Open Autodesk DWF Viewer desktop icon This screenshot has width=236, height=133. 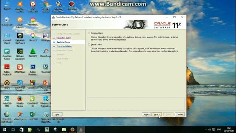7,117
